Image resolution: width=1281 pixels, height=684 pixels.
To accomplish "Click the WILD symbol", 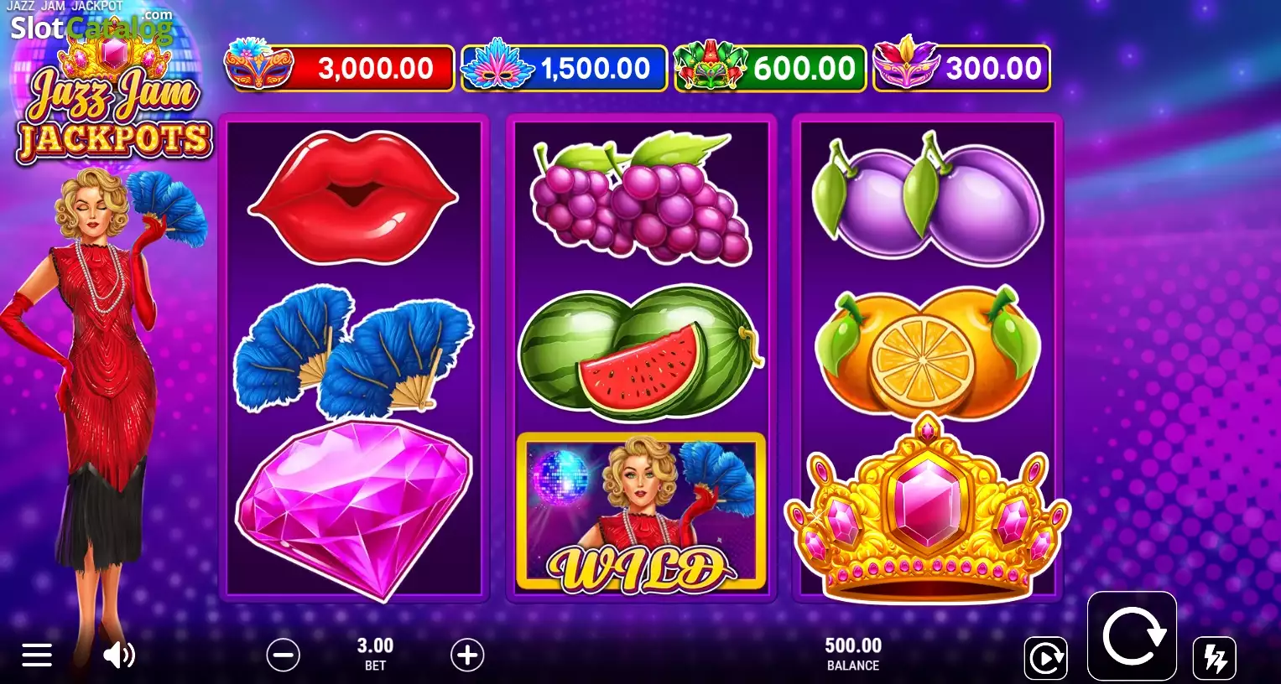I will tap(641, 511).
